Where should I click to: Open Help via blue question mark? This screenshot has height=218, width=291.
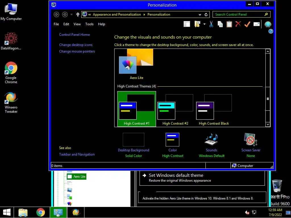[x=271, y=31]
